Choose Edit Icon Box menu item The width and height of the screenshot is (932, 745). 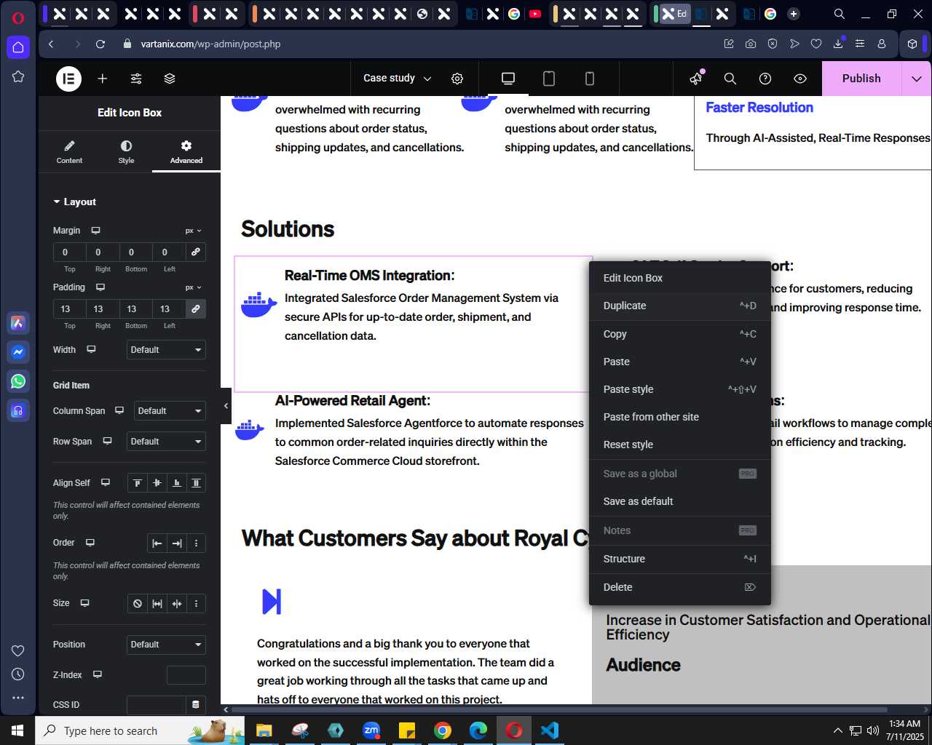pyautogui.click(x=680, y=278)
